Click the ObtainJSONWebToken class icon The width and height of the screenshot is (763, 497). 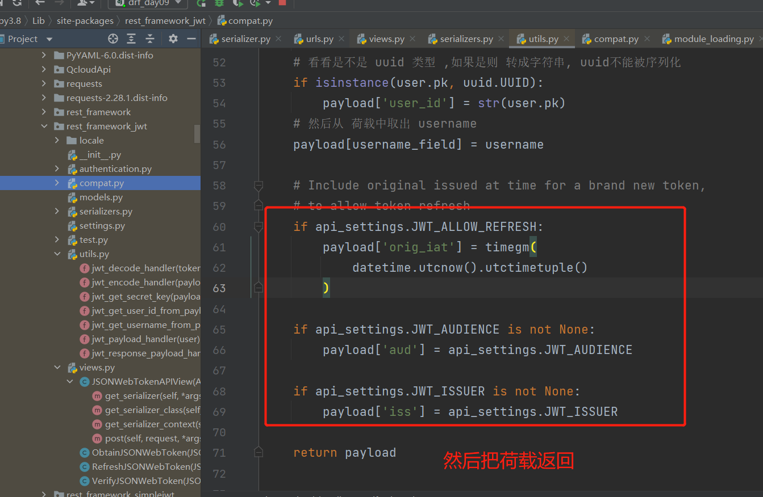(x=85, y=453)
